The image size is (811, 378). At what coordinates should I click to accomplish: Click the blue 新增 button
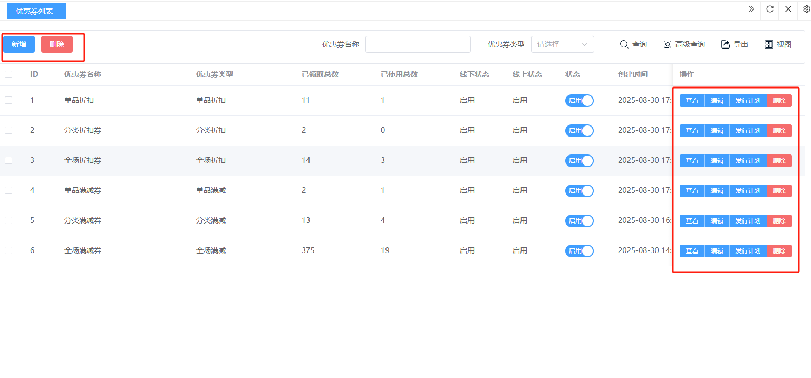pyautogui.click(x=19, y=45)
